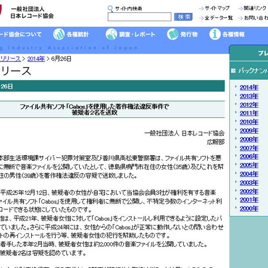This screenshot has width=268, height=268.
Task: Open the 2002年 back number link
Action: [249, 192]
